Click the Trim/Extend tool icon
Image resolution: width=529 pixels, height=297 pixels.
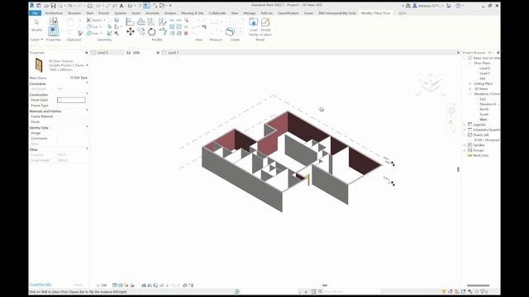pyautogui.click(x=163, y=31)
